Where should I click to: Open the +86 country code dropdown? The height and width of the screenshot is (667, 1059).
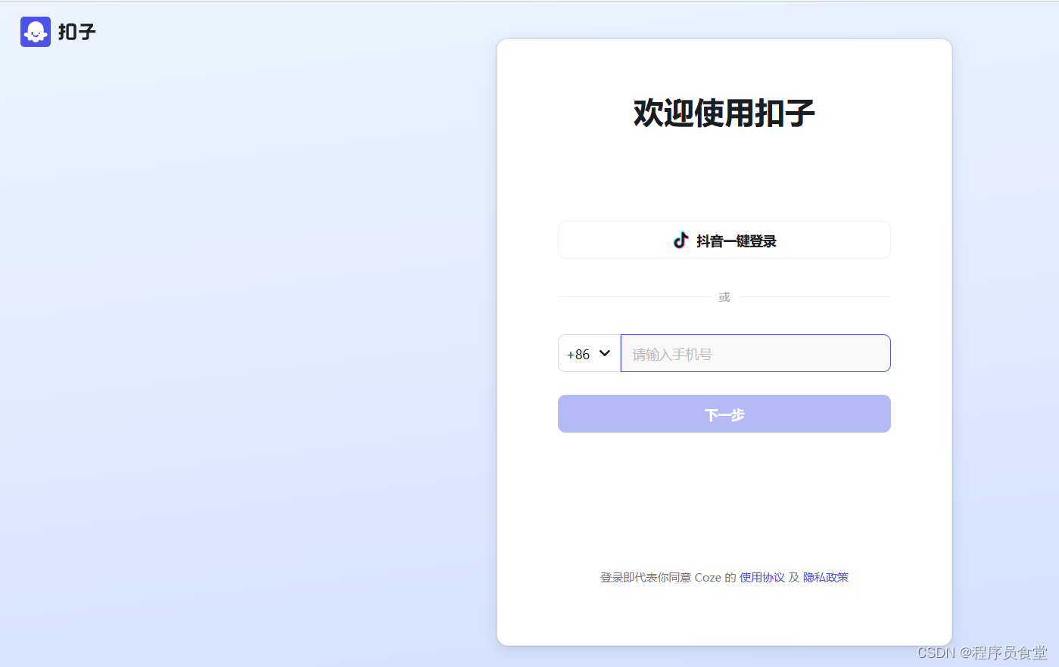589,353
